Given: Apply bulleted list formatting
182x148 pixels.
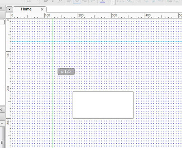Looking at the screenshot, I should click(x=93, y=1).
